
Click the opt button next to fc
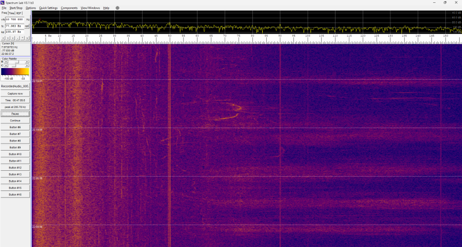27,26
